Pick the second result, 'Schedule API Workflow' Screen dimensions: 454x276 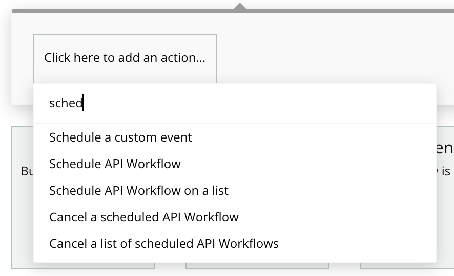[x=115, y=164]
